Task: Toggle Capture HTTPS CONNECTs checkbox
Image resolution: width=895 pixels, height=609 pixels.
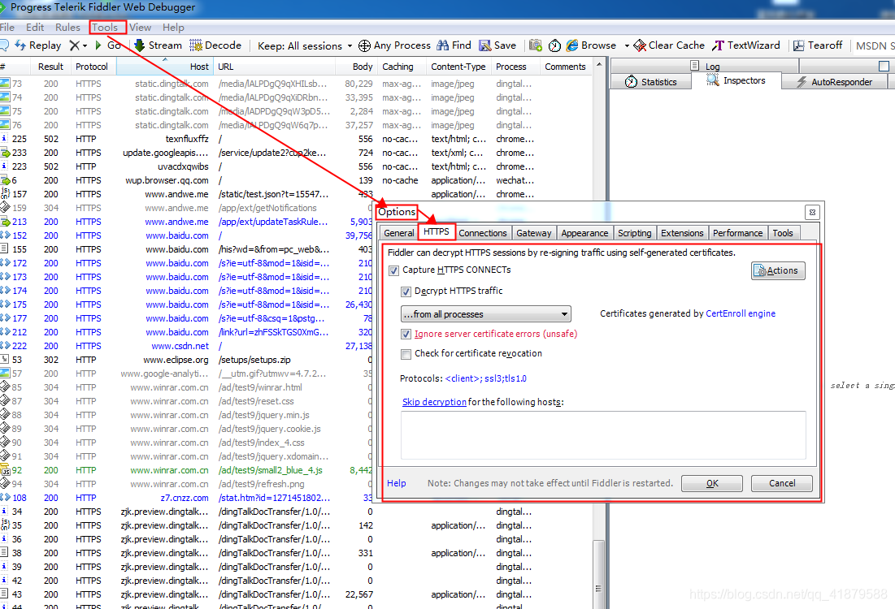Action: [393, 270]
